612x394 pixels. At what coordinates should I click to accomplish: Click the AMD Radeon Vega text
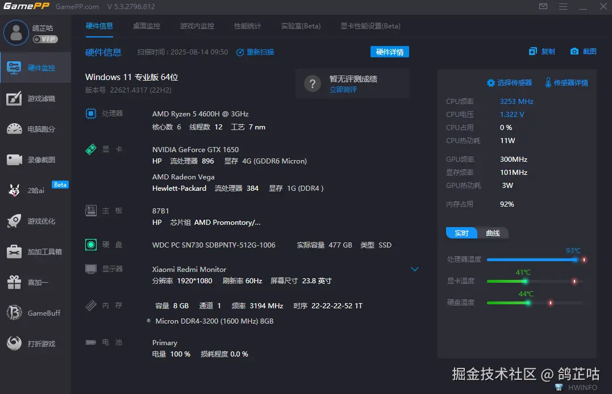tap(184, 177)
